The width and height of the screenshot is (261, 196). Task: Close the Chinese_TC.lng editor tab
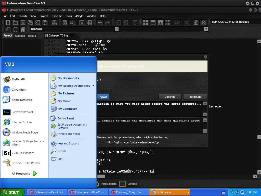tap(71, 36)
